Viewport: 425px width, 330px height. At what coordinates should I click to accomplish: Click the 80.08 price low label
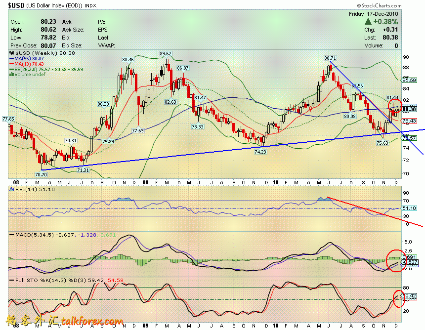coord(350,116)
